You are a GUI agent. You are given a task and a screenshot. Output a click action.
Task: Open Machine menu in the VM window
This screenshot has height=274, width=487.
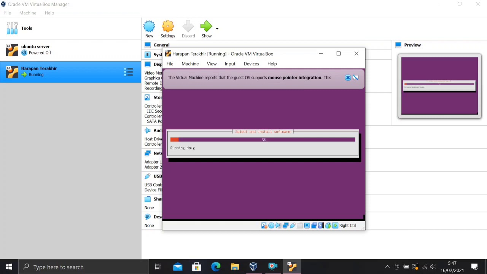click(x=190, y=64)
